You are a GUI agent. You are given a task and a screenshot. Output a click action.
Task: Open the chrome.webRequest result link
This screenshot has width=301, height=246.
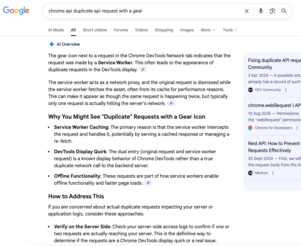(274, 105)
